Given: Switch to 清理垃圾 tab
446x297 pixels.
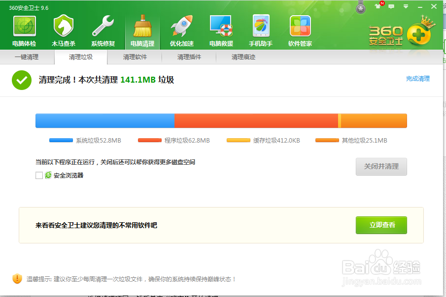Looking at the screenshot, I should click(x=81, y=57).
